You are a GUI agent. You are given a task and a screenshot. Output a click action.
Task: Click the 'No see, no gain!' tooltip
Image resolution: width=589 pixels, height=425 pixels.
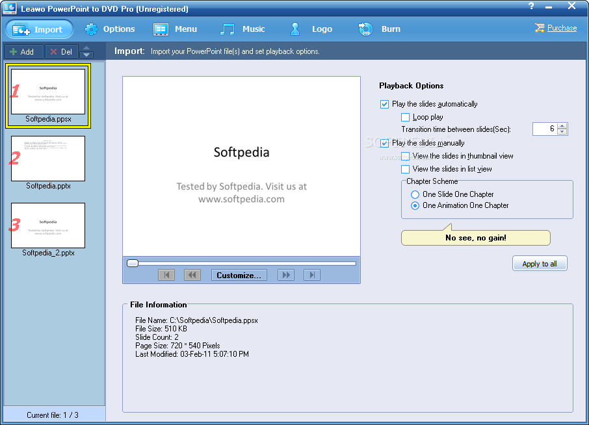tap(476, 238)
